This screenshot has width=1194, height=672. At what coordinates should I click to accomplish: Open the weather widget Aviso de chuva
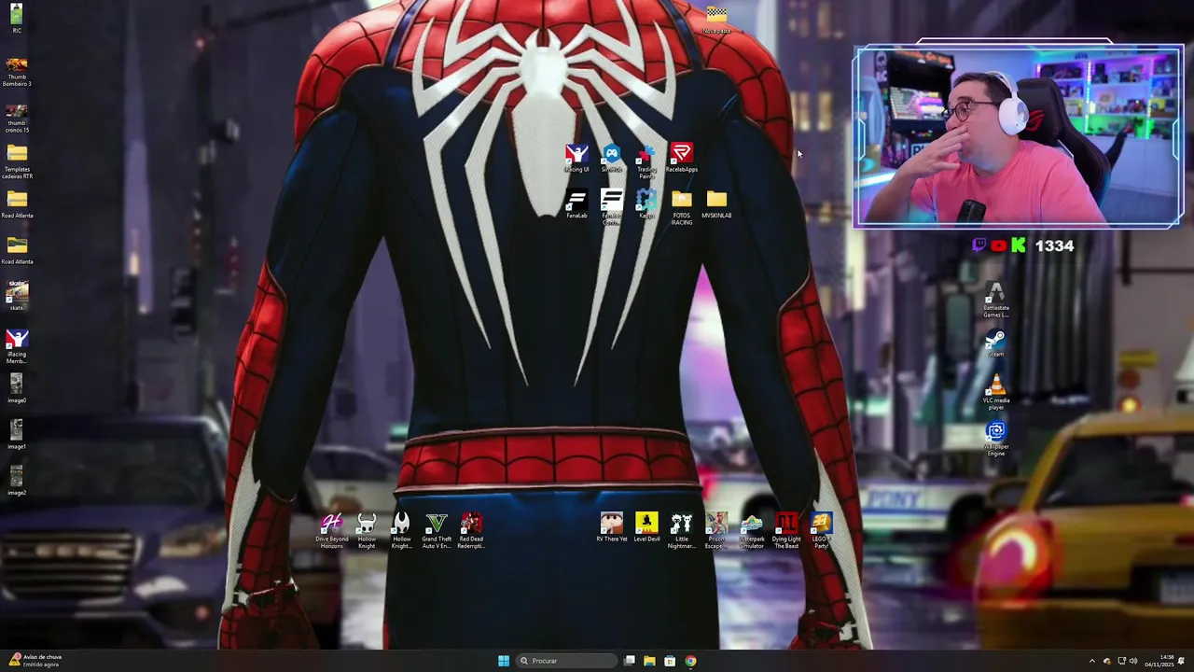coord(34,661)
